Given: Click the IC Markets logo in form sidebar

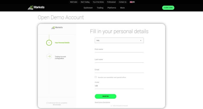Looking at the screenshot, I should pyautogui.click(x=57, y=28).
